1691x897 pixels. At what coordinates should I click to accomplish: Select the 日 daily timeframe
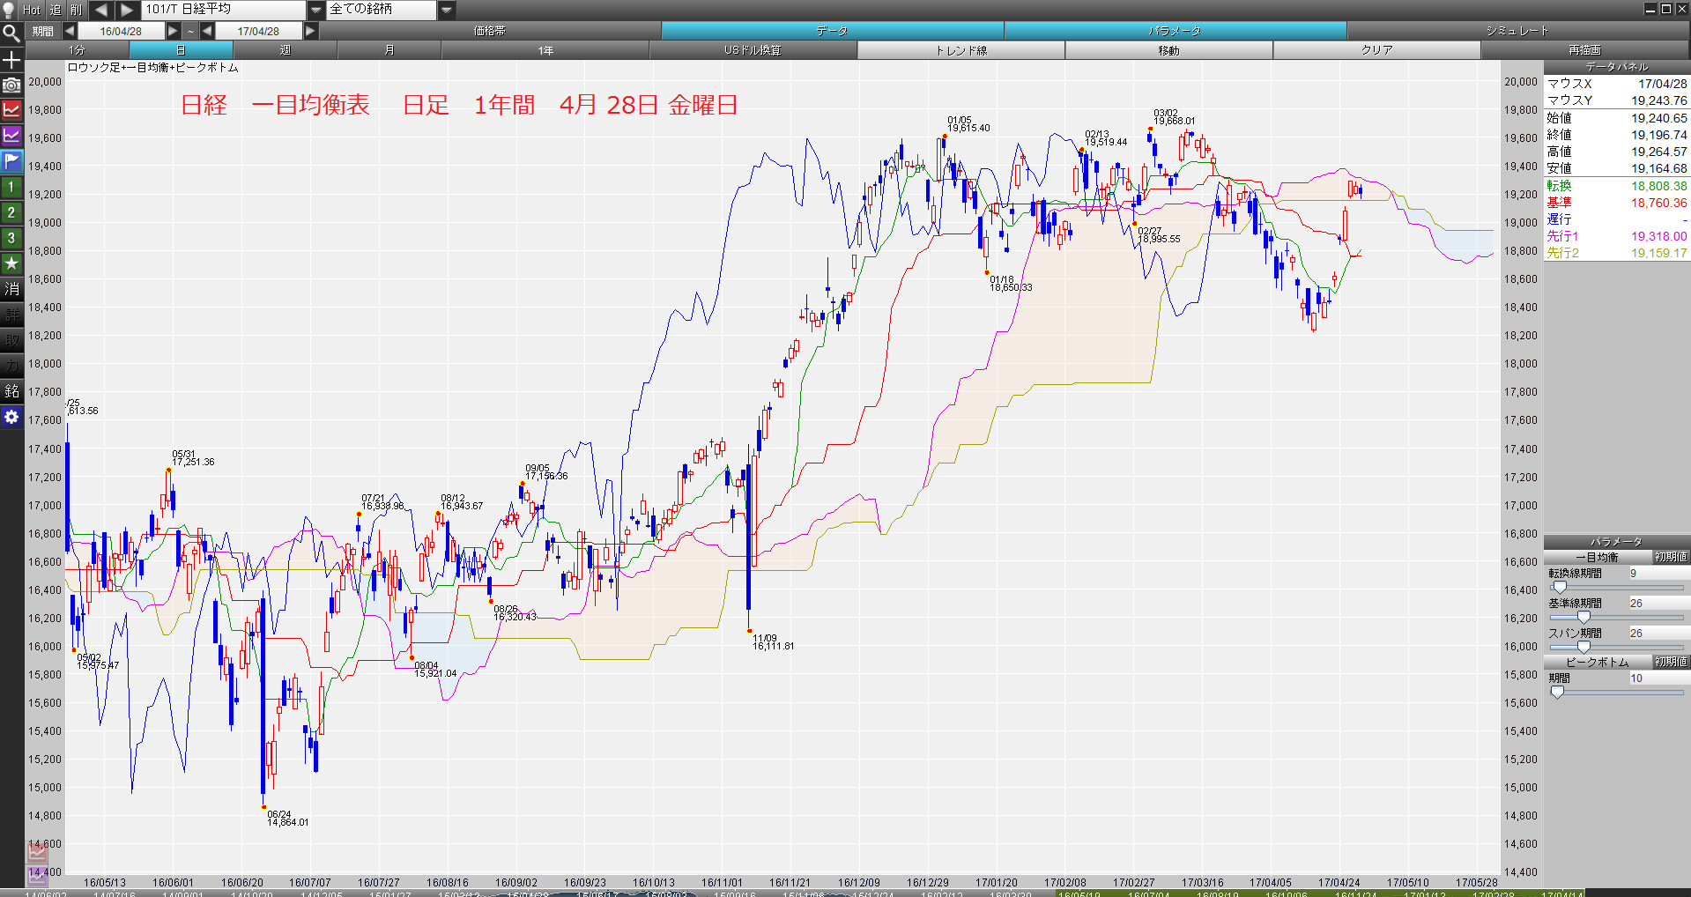coord(181,50)
